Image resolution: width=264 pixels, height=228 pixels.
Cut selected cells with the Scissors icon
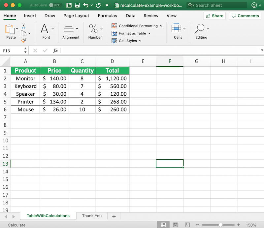23,26
